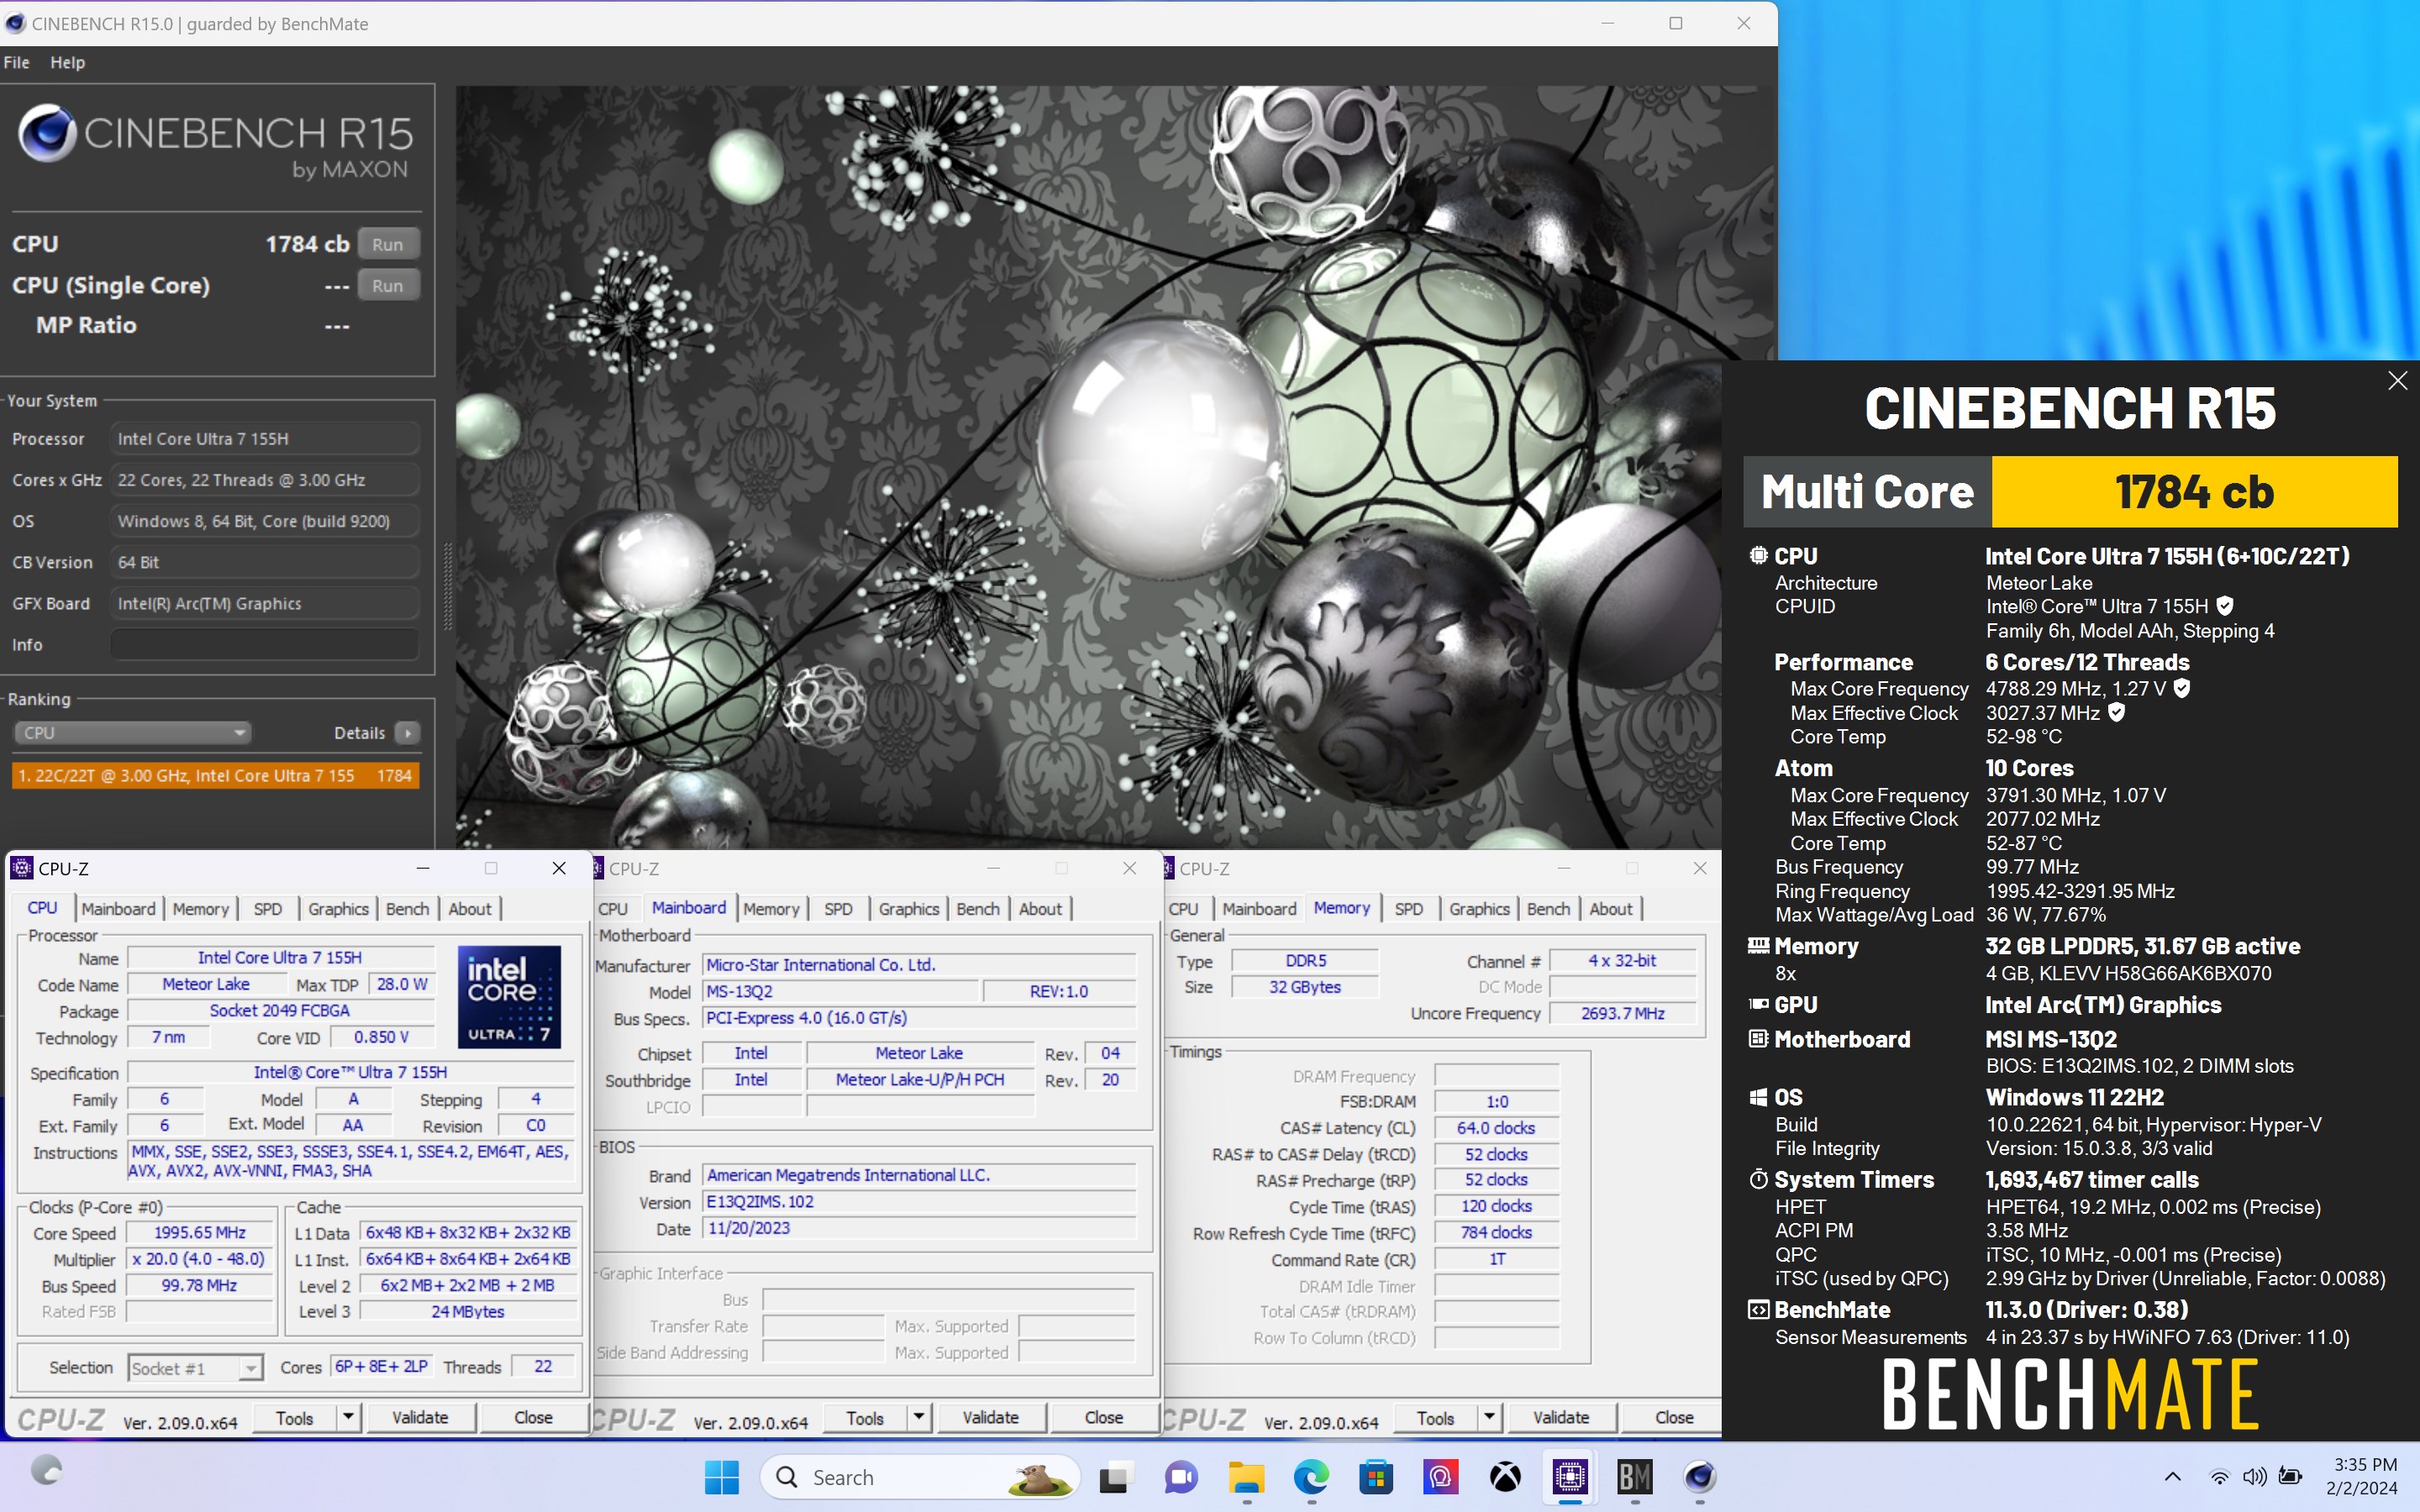Click the System Timers clock icon
Image resolution: width=2420 pixels, height=1512 pixels.
pyautogui.click(x=1758, y=1179)
